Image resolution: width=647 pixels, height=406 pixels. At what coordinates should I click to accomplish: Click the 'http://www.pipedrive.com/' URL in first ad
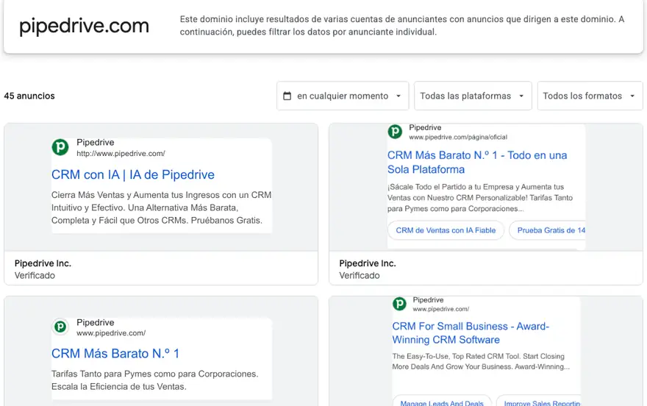121,154
